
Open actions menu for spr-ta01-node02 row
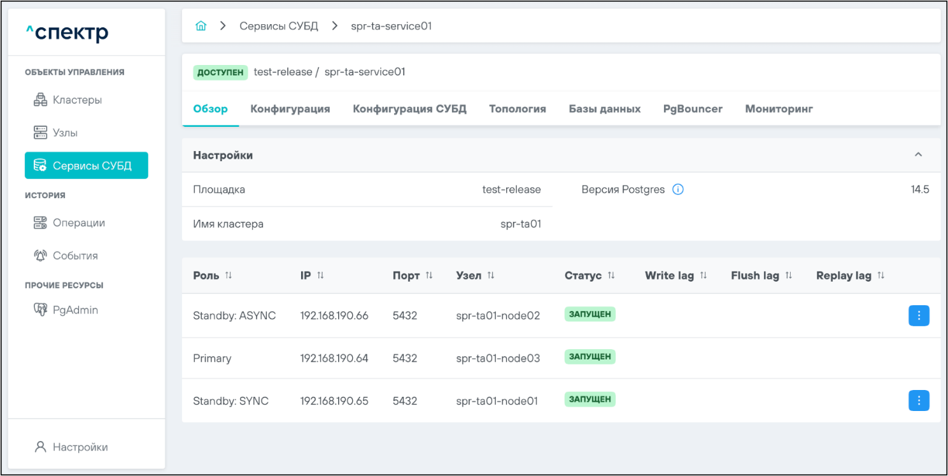point(918,315)
